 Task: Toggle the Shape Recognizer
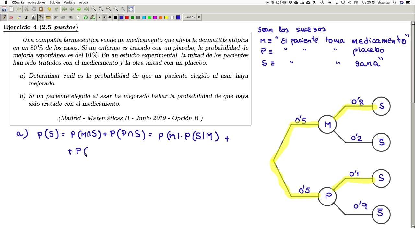point(41,17)
